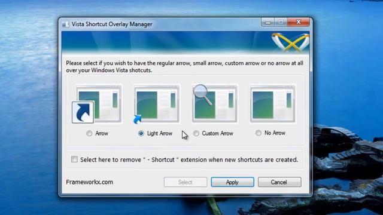Minimize the Vista Shortcut Overlay Manager window
The image size is (383, 215).
pyautogui.click(x=268, y=22)
